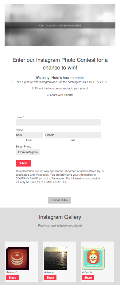Open the Official Rules
This screenshot has width=120, height=285.
pos(60,200)
